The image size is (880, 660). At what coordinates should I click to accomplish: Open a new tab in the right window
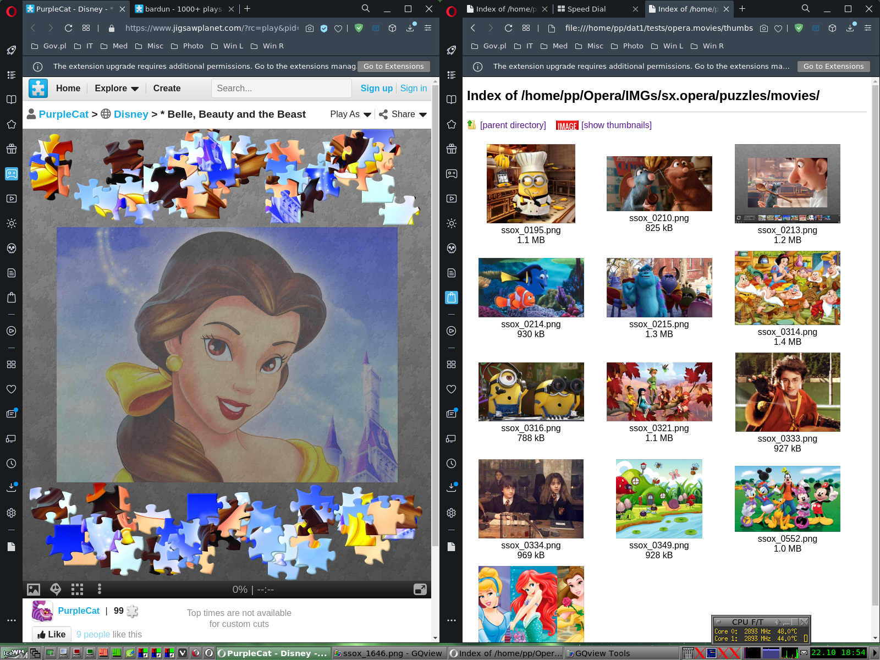pyautogui.click(x=742, y=9)
